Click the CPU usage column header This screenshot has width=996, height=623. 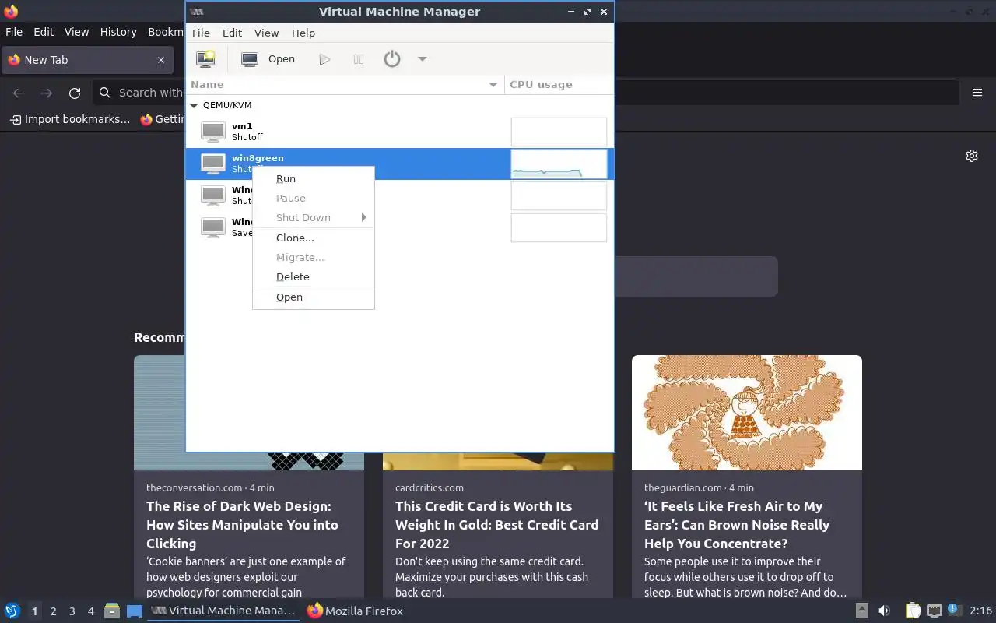pos(559,84)
